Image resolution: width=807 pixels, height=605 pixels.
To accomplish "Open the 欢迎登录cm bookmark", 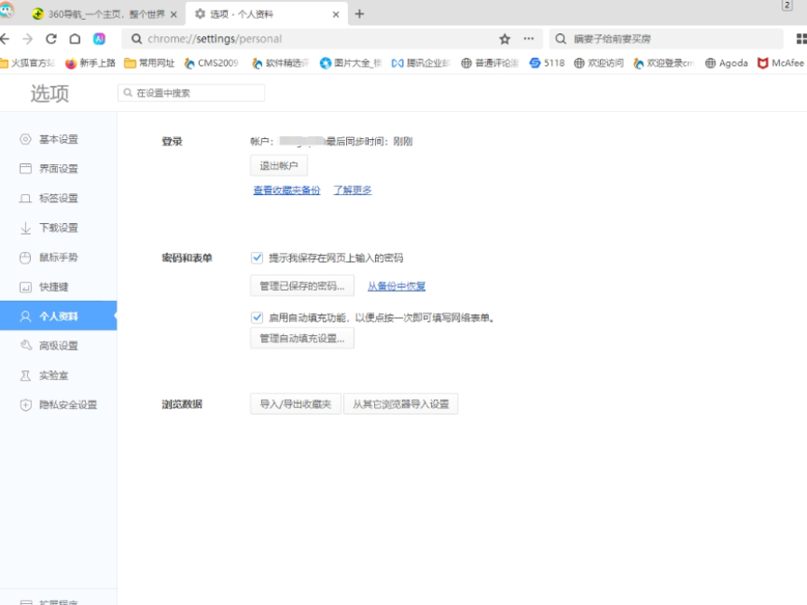I will pos(664,63).
